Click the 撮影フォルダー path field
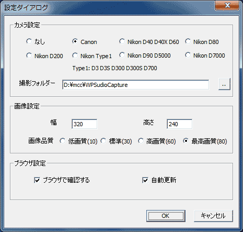The width and height of the screenshot is (243, 232). pyautogui.click(x=135, y=85)
